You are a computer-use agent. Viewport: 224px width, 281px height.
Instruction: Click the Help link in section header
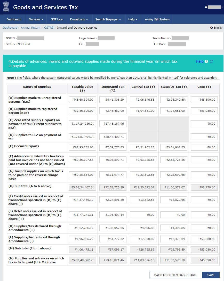click(199, 61)
